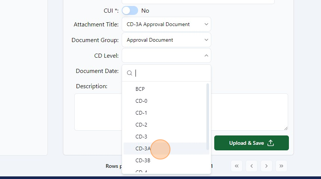The height and width of the screenshot is (179, 321).
Task: Click the CD Level search field
Action: (x=170, y=73)
